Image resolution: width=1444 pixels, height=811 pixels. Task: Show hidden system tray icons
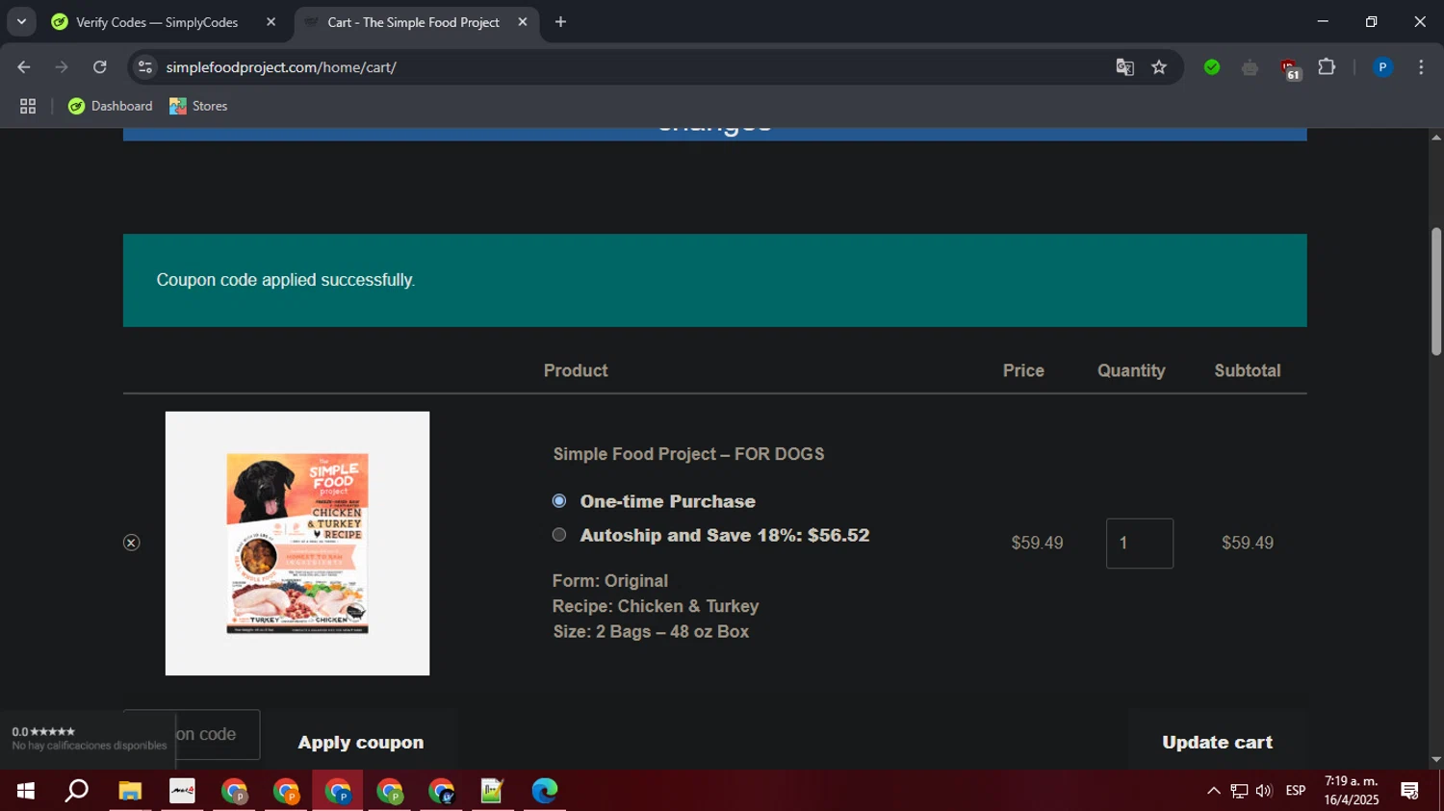(1214, 791)
